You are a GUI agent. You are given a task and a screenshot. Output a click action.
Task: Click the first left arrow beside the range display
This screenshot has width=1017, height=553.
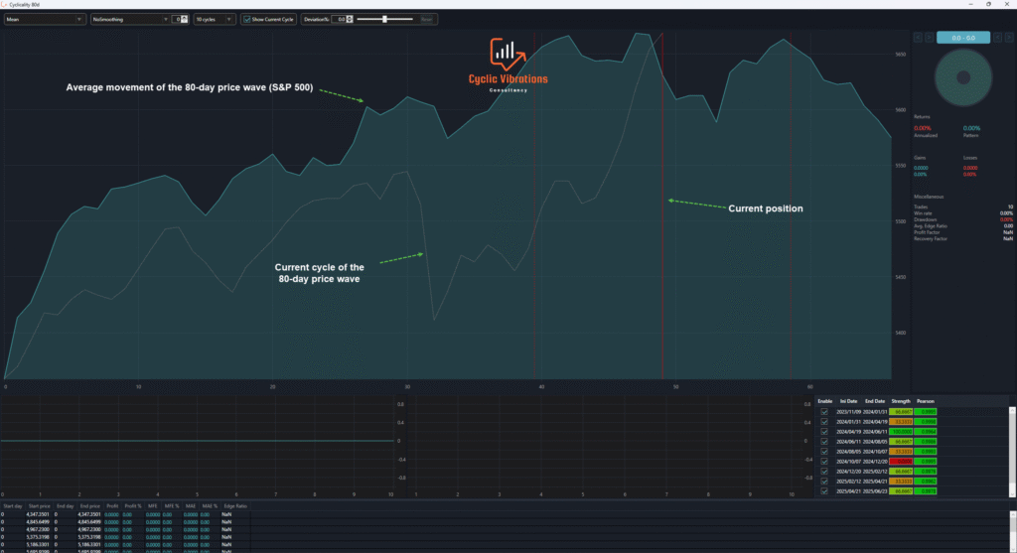(918, 38)
